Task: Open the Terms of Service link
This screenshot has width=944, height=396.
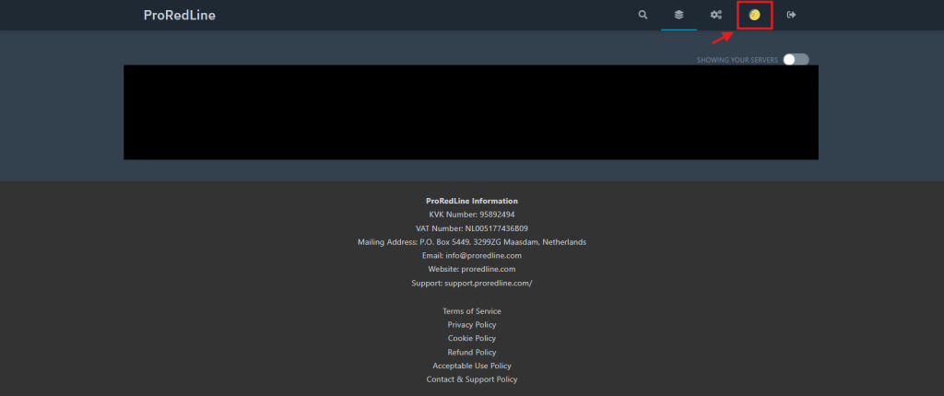Action: coord(472,311)
